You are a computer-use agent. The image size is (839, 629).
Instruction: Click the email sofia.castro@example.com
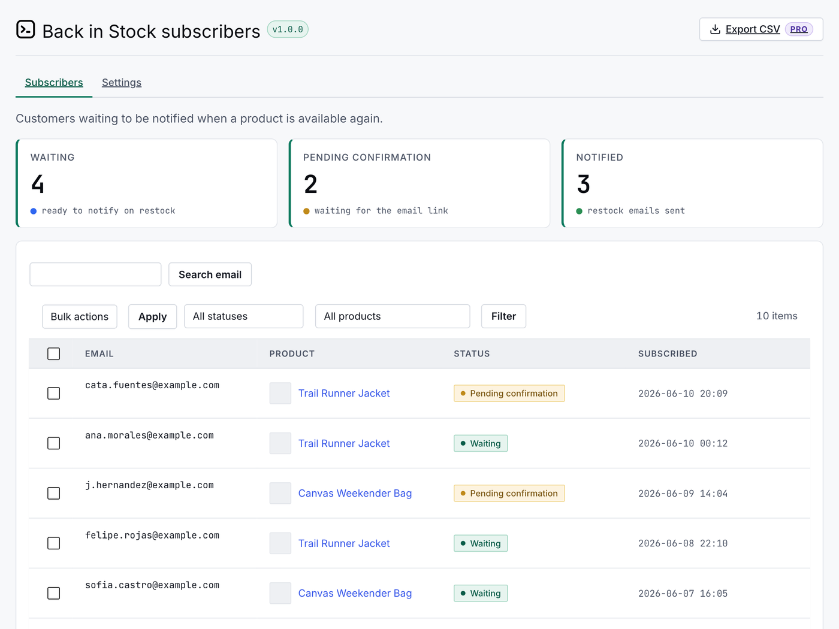click(x=152, y=585)
